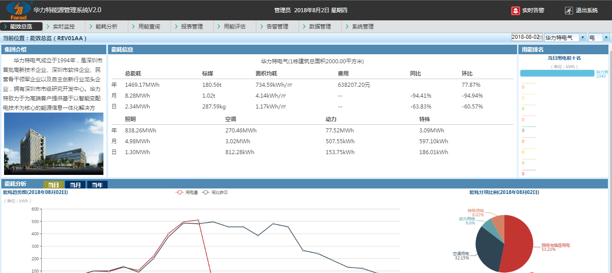Click the 812.28kWh daily air conditioning value

click(240, 152)
